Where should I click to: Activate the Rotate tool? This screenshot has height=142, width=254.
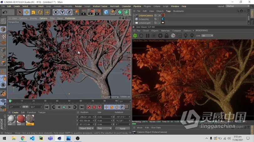(x=40, y=12)
